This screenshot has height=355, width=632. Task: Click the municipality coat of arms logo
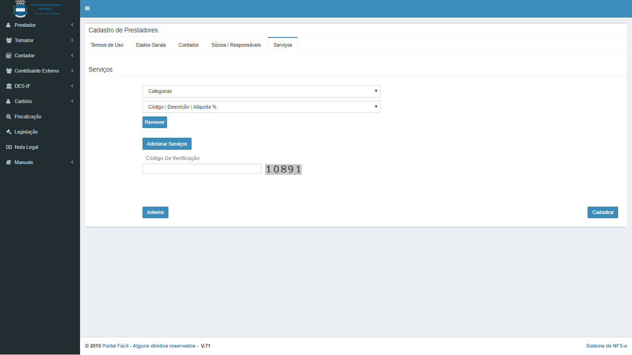20,9
